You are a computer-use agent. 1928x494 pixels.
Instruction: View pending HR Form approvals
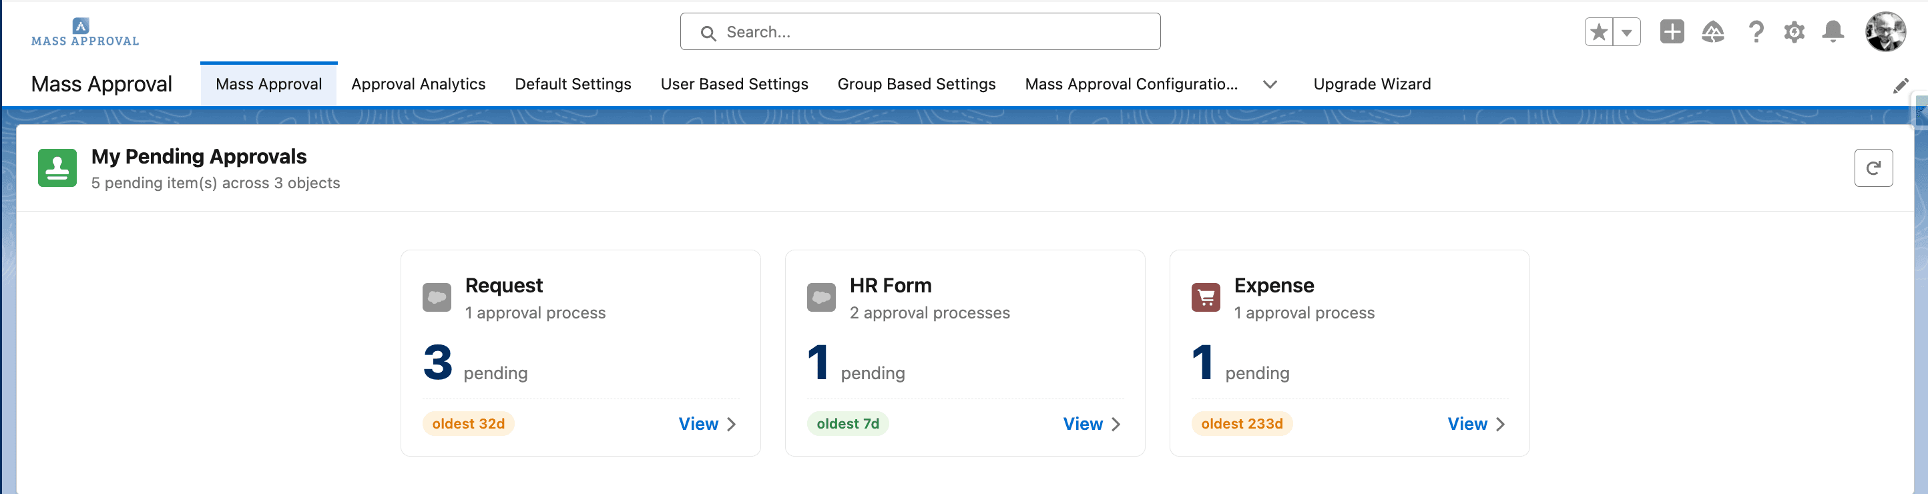1082,424
